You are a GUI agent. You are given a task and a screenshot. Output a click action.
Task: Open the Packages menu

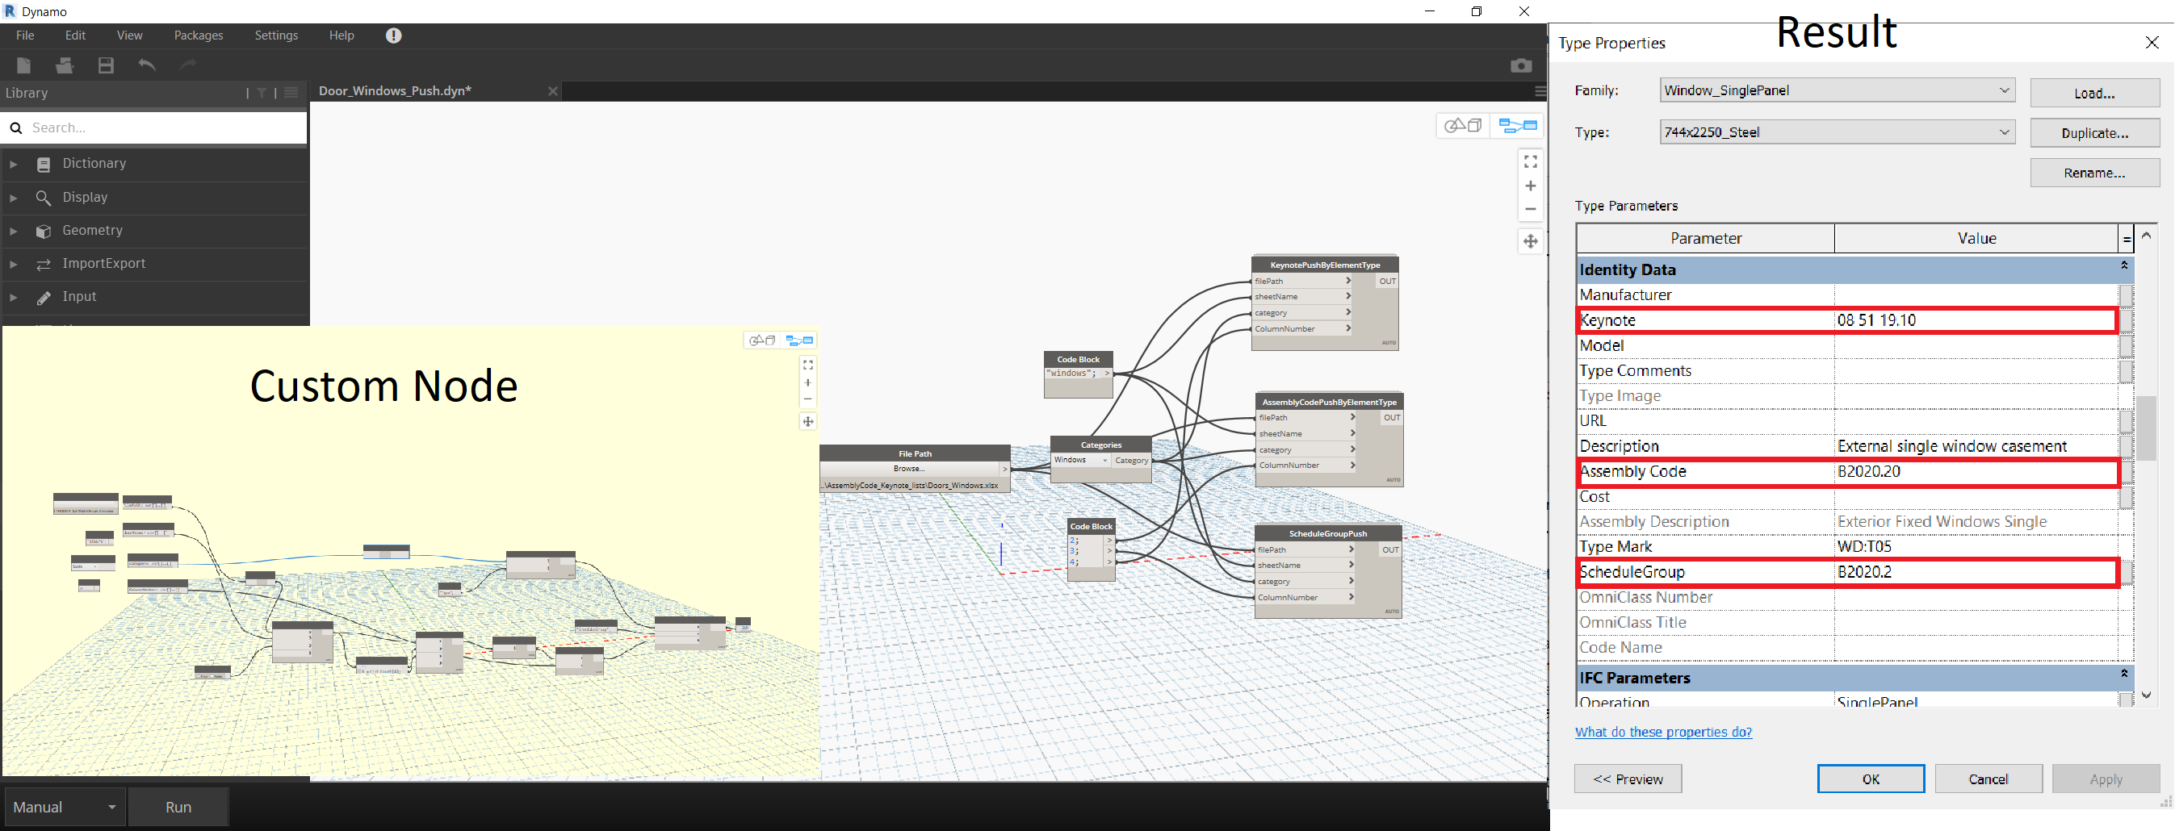coord(199,35)
